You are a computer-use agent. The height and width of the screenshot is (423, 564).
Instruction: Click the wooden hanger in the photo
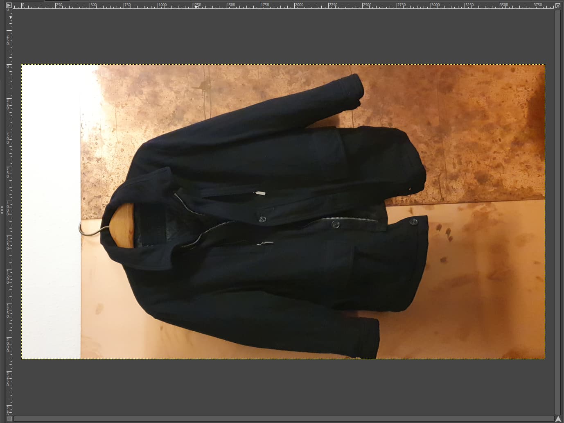tap(123, 225)
